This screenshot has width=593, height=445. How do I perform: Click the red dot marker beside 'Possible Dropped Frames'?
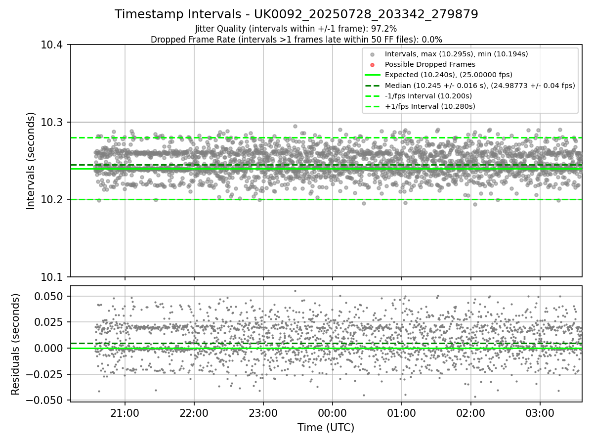(x=373, y=65)
